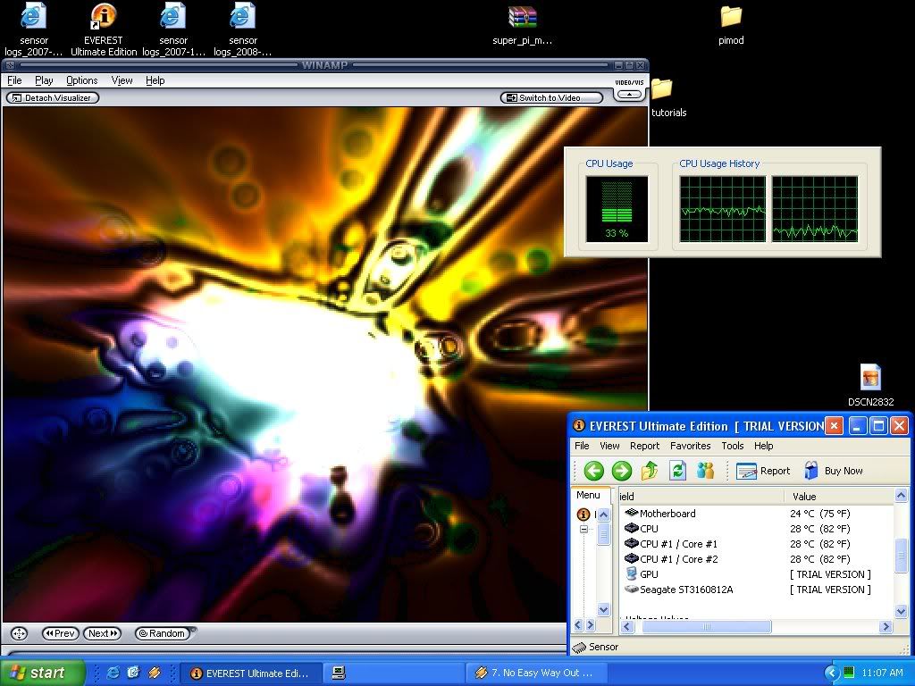Click the EVEREST info icon in Menu tree
Screen dimensions: 915x686
[x=583, y=514]
